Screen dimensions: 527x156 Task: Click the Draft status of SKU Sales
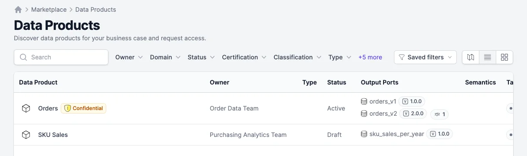tap(335, 135)
